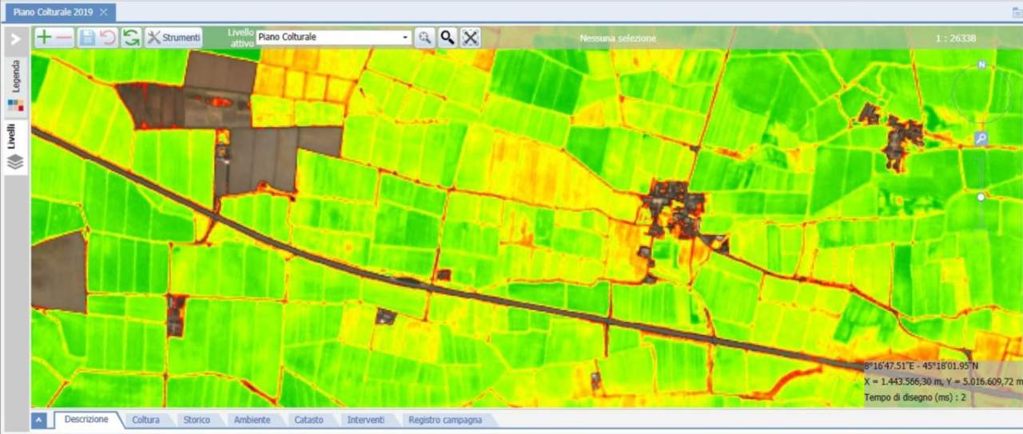1023x434 pixels.
Task: Click the zoom full extent icon
Action: pos(470,37)
